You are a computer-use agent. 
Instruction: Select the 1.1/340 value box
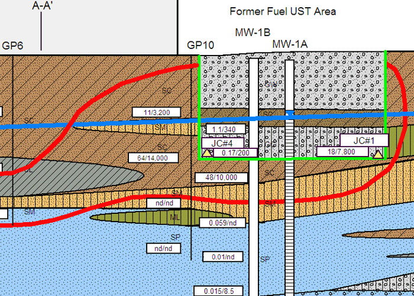point(219,129)
